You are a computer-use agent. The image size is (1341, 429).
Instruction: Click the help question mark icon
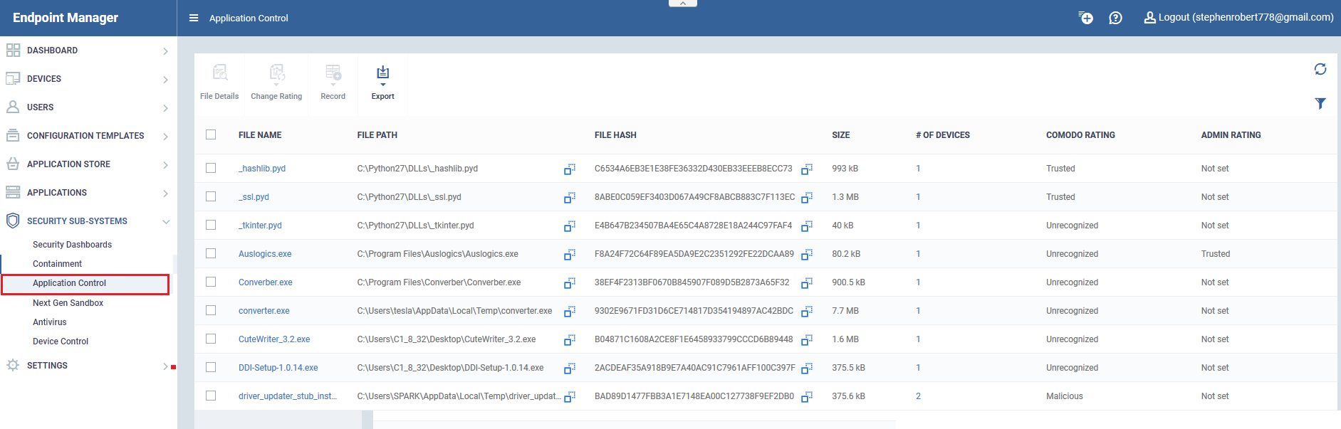point(1115,18)
